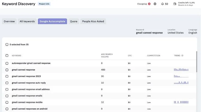This screenshot has height=112, width=201.
Task: Select checkbox for gmail canned response mobile
Action: (x=7, y=102)
